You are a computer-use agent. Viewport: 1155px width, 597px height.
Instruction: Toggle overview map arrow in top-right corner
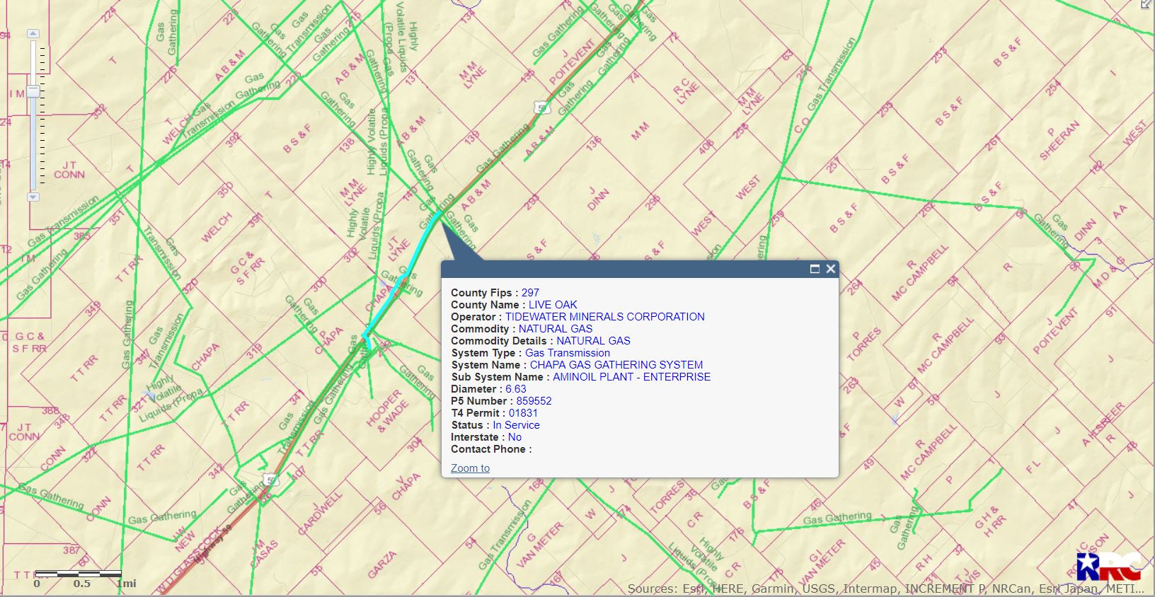1147,4
